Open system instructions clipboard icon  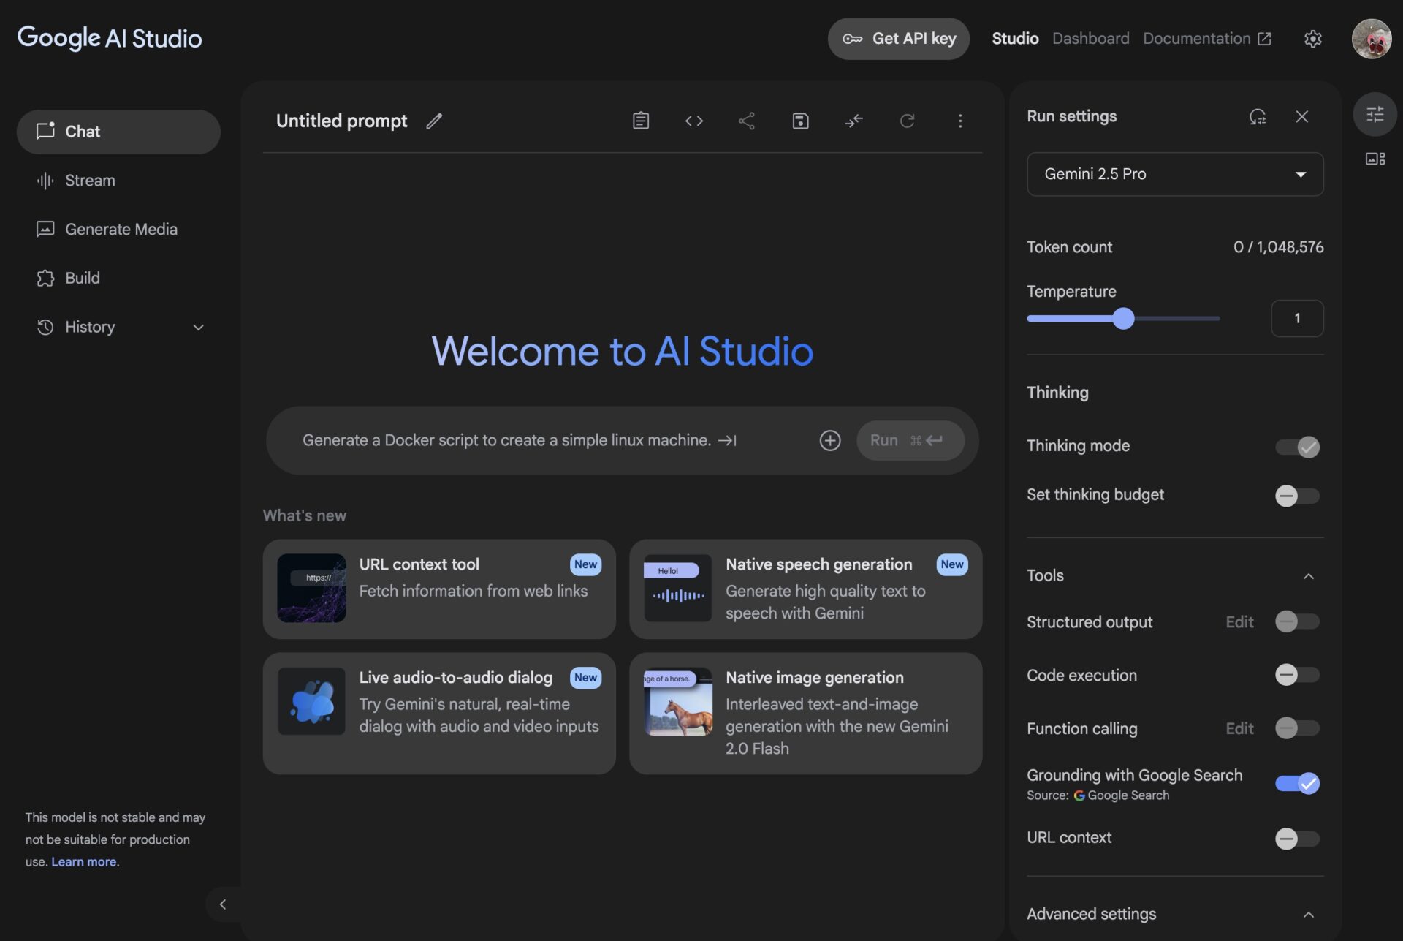(641, 121)
